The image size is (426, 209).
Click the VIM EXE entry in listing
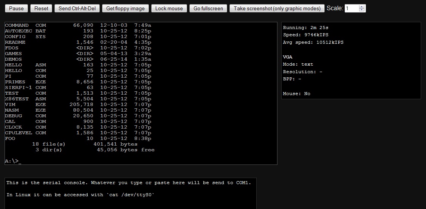pyautogui.click(x=25, y=104)
